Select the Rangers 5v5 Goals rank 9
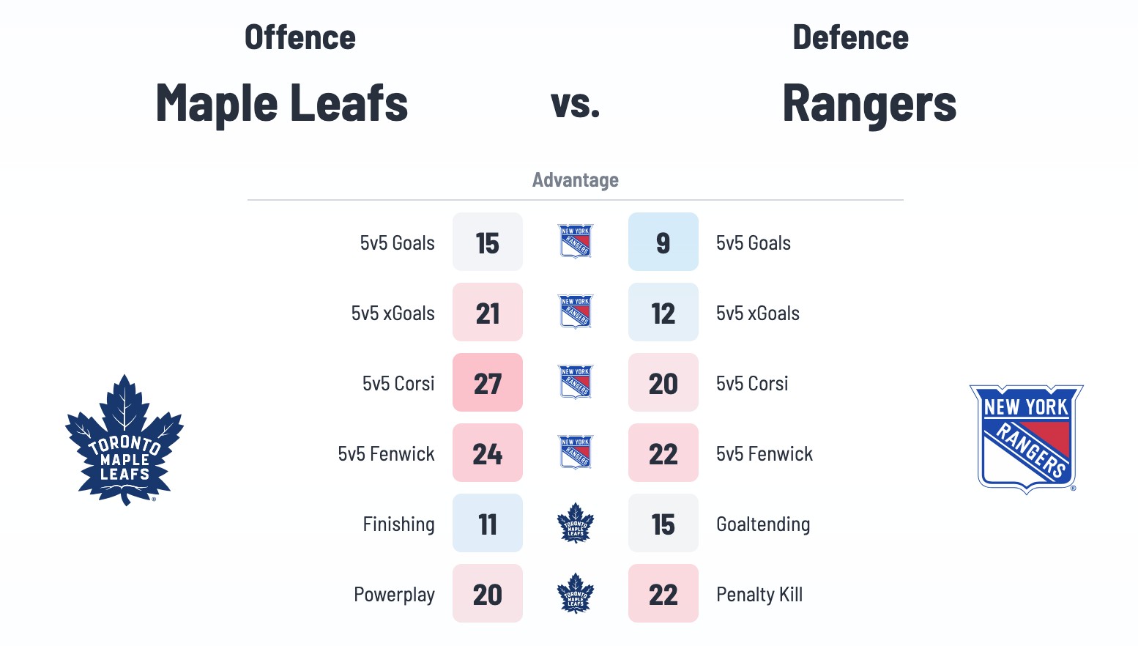Screen dimensions: 1138x646 663,242
